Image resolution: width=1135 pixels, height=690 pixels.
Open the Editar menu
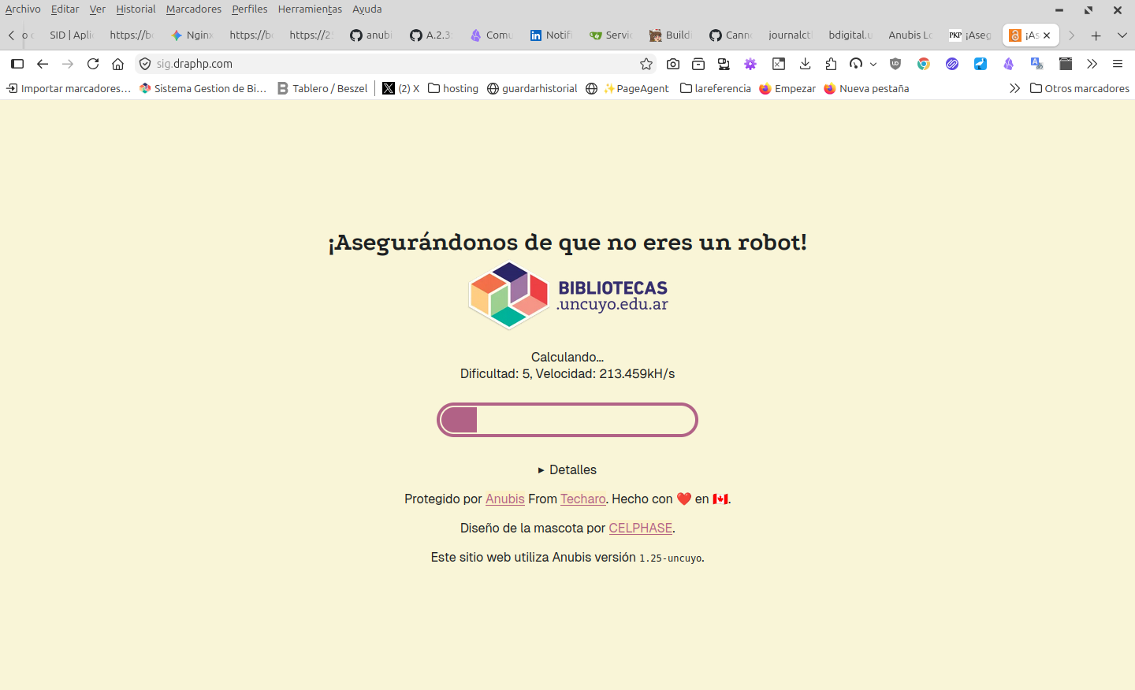click(x=65, y=9)
